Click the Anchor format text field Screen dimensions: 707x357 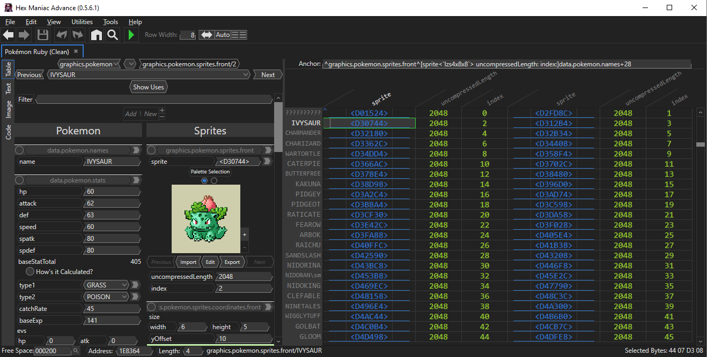(506, 64)
